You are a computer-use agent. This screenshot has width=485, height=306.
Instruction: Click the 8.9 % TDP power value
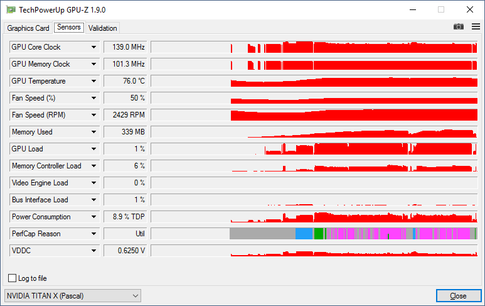pyautogui.click(x=125, y=217)
